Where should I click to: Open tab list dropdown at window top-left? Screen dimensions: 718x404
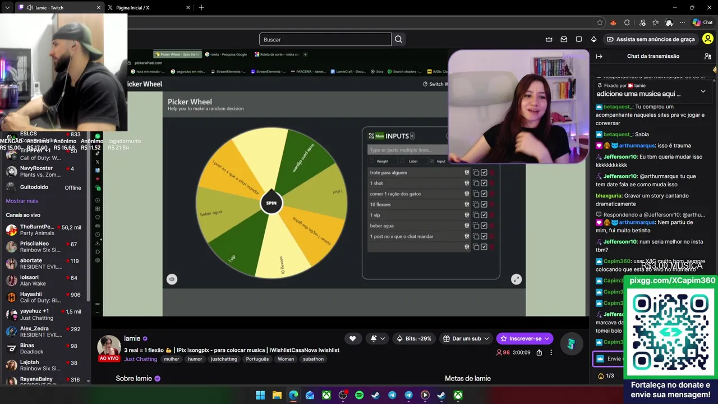pyautogui.click(x=7, y=8)
